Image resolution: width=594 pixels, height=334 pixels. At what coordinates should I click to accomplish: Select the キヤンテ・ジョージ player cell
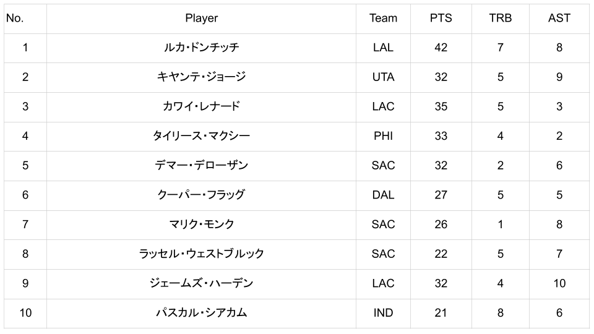pyautogui.click(x=201, y=77)
